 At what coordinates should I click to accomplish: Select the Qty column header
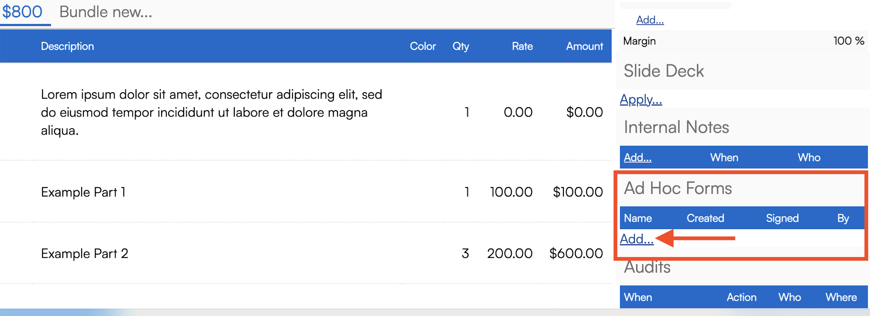[x=460, y=46]
